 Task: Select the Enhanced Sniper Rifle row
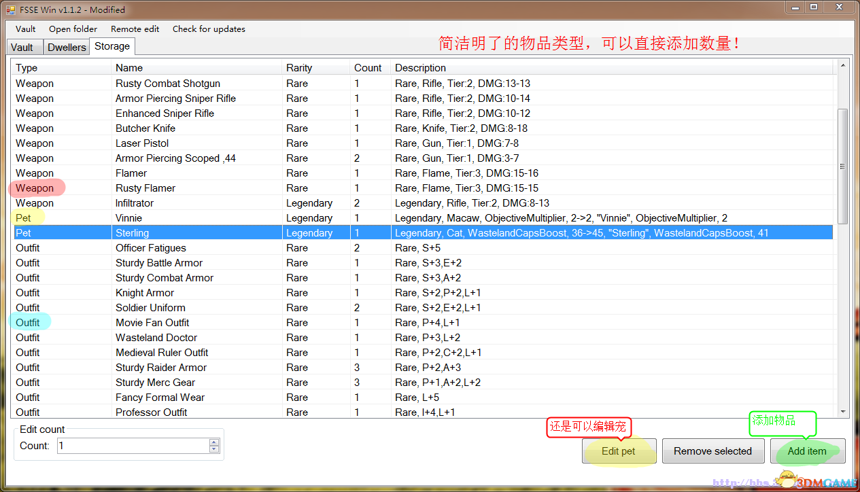point(422,113)
